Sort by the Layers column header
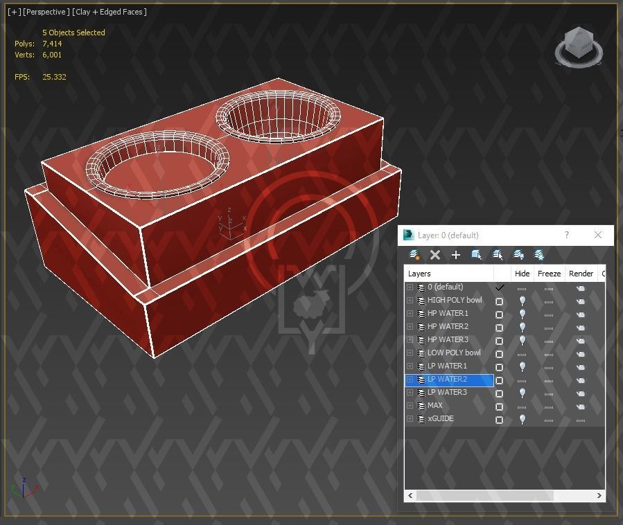 point(449,274)
